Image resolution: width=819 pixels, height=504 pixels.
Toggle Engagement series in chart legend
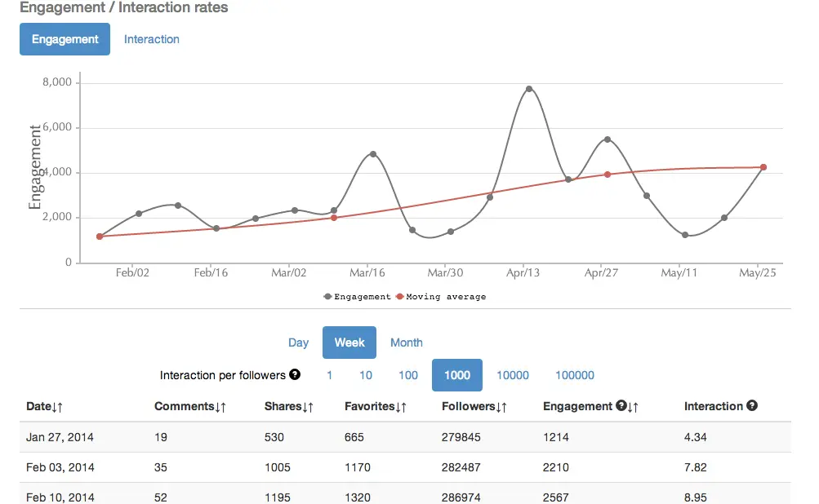pos(358,297)
